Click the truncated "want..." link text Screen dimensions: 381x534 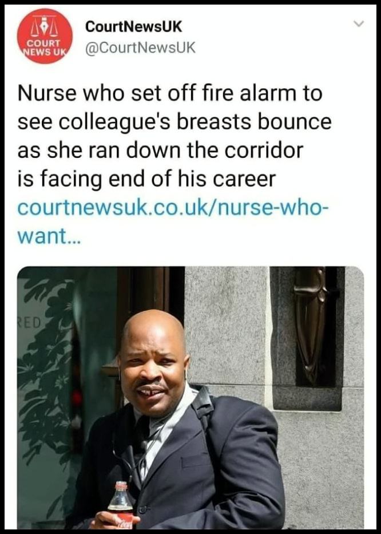[49, 236]
